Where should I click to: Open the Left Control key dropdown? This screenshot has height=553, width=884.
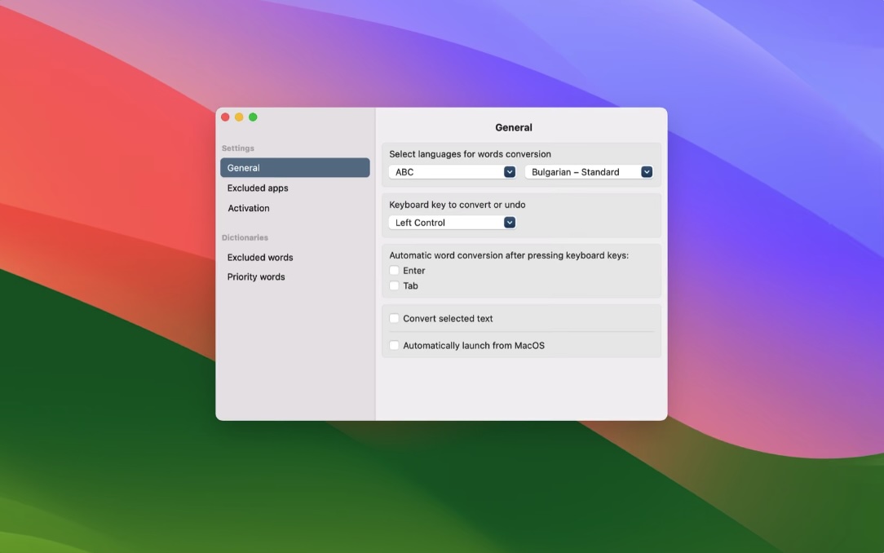(452, 223)
